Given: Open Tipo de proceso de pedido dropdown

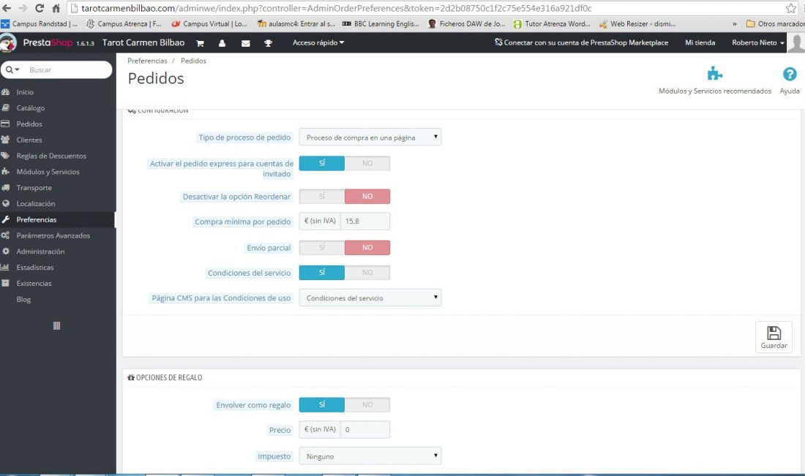Looking at the screenshot, I should tap(370, 137).
